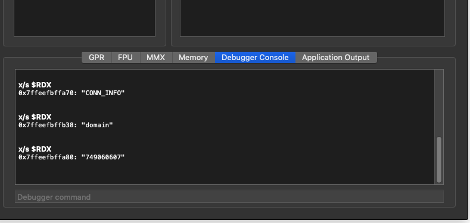The image size is (470, 223).
Task: Switch to the GPR tab
Action: [x=97, y=58]
